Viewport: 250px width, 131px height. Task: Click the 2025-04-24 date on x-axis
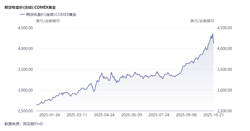click(x=104, y=115)
